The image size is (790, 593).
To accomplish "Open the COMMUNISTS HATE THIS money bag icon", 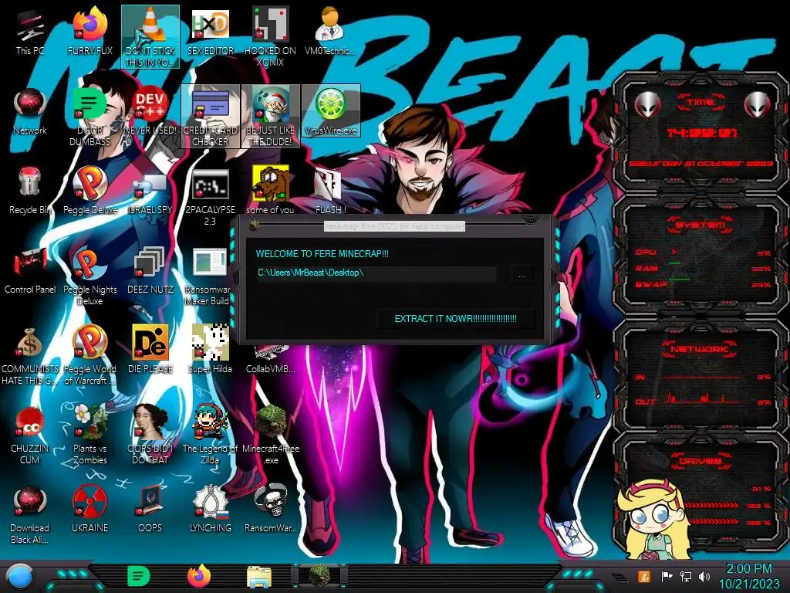I will (30, 356).
